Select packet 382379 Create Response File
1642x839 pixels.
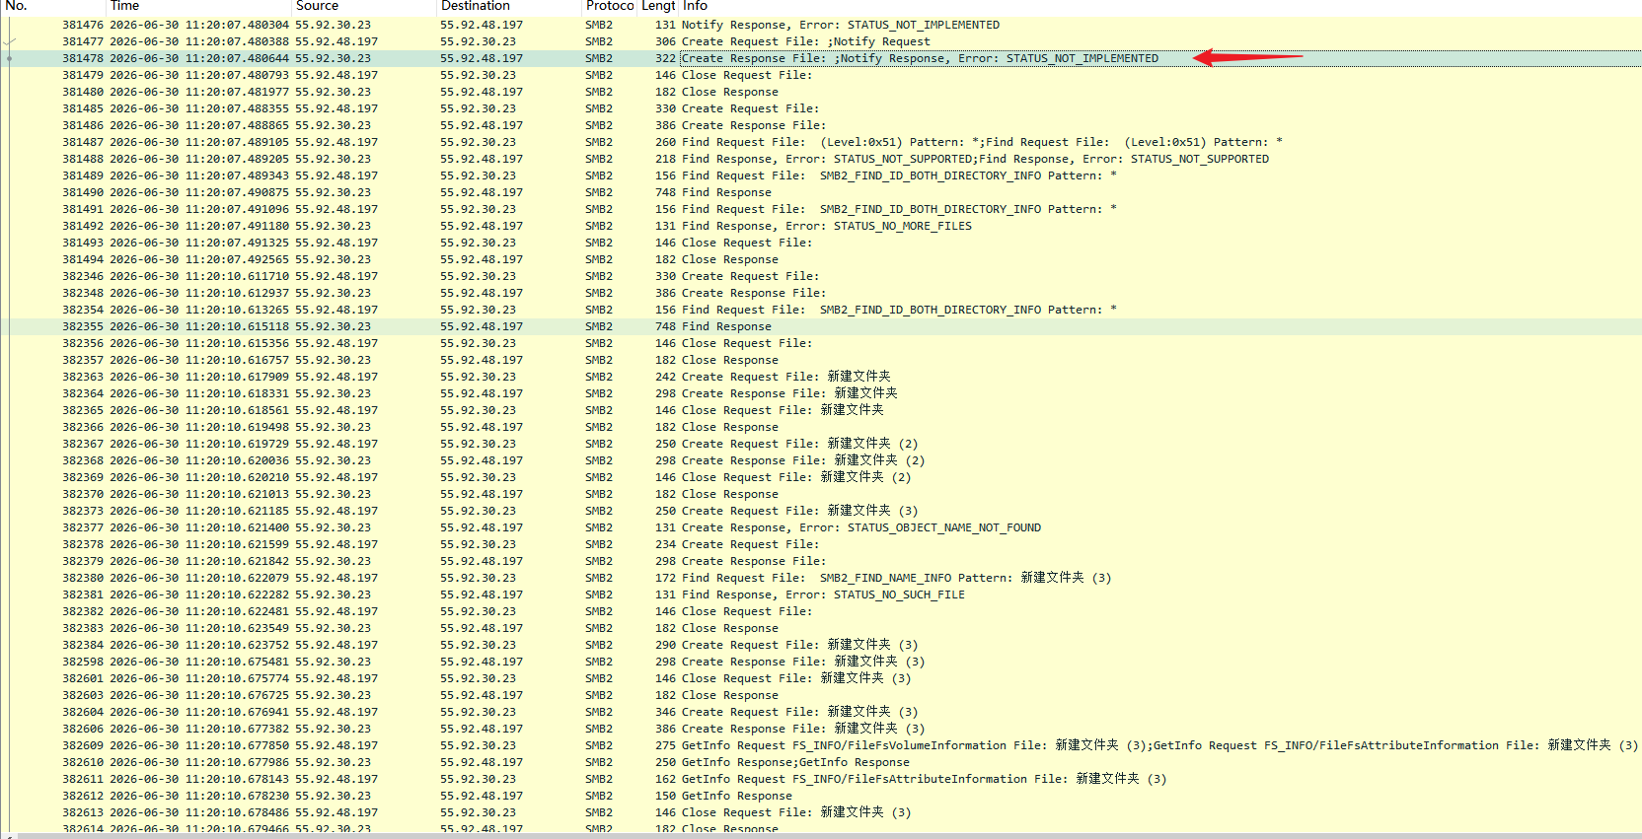coord(821,561)
